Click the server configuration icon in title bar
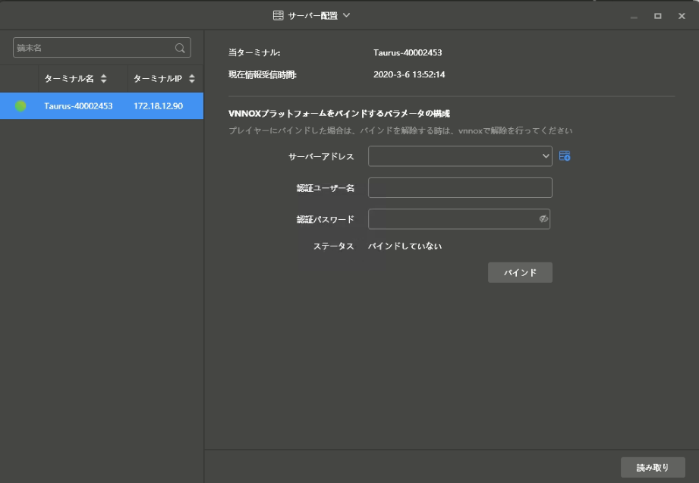The width and height of the screenshot is (699, 483). pyautogui.click(x=278, y=15)
